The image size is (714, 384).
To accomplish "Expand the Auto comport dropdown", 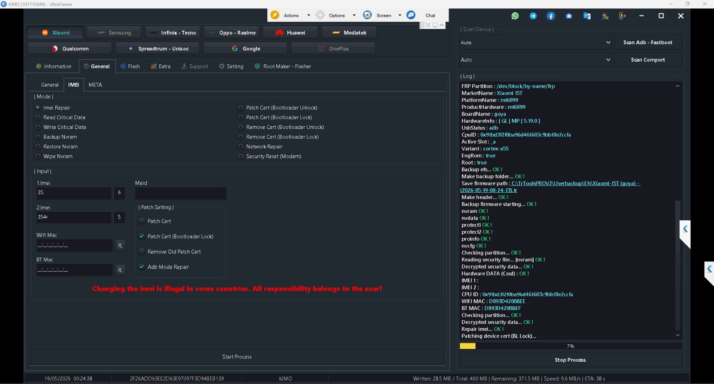I will click(535, 60).
